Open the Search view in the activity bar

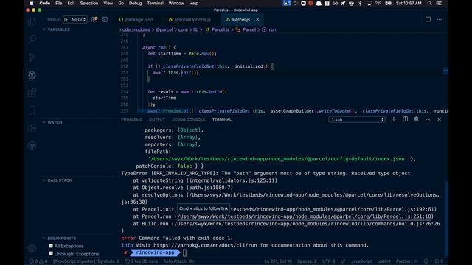(x=32, y=39)
